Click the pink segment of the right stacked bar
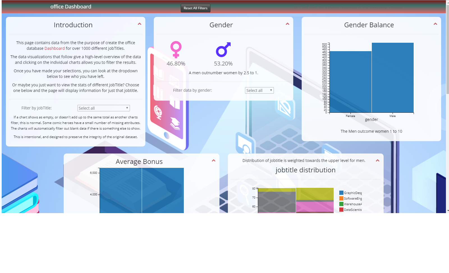 coord(315,207)
